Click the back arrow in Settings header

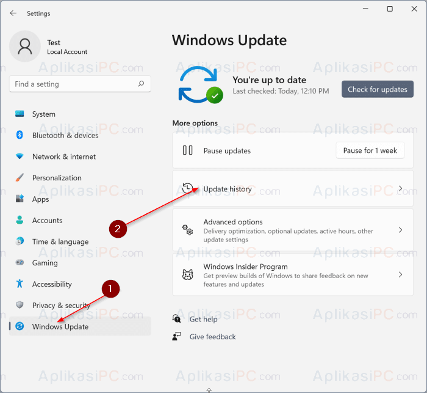coord(13,13)
